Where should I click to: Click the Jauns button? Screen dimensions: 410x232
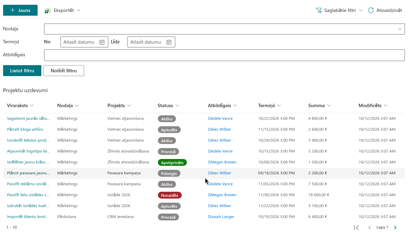(20, 10)
